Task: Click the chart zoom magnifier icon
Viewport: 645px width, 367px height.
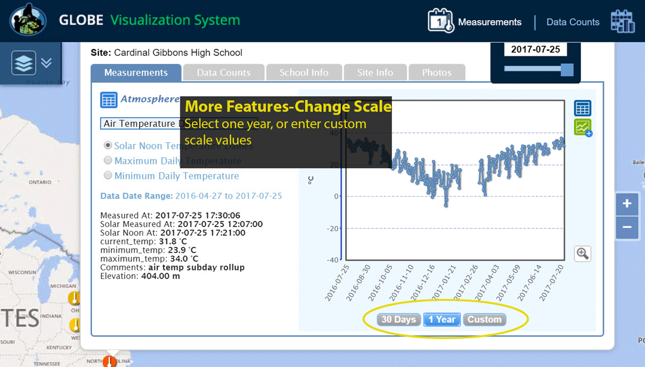Action: pos(582,253)
